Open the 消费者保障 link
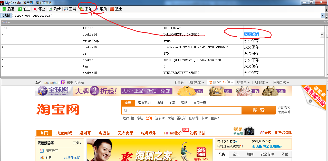The image size is (328, 161). (x=283, y=133)
